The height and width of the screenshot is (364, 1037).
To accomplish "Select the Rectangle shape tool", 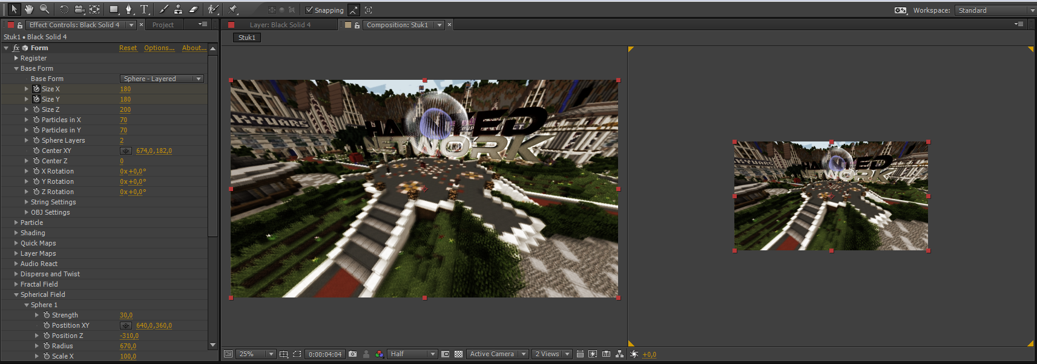I will tap(114, 9).
